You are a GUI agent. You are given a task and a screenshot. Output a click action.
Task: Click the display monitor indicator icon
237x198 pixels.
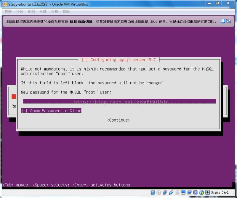(183, 192)
